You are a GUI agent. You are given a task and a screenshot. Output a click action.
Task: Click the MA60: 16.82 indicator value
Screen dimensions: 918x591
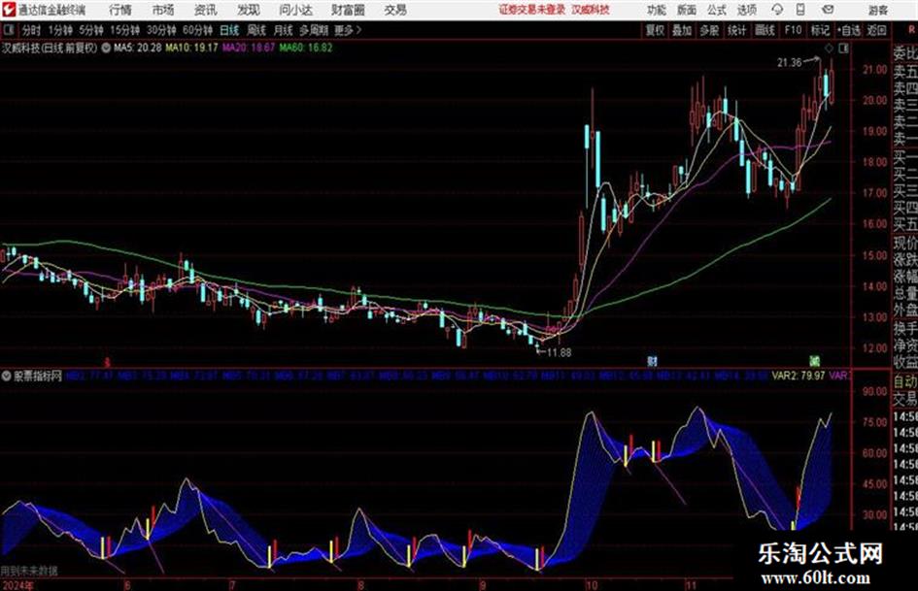pyautogui.click(x=306, y=48)
